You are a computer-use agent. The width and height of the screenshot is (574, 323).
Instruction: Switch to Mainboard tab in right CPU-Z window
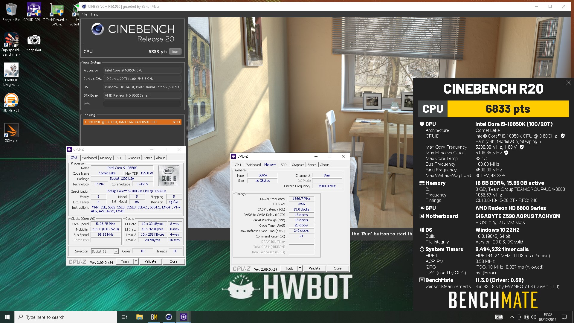253,165
